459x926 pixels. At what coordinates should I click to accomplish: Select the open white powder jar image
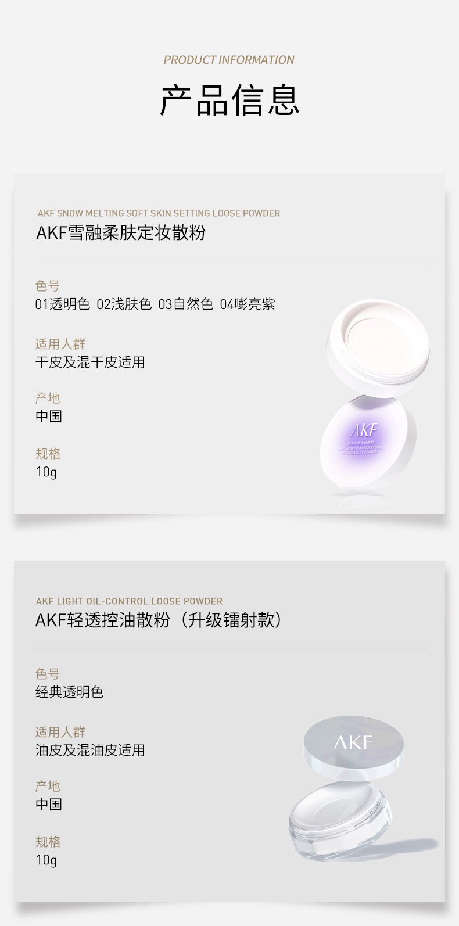coord(378,339)
